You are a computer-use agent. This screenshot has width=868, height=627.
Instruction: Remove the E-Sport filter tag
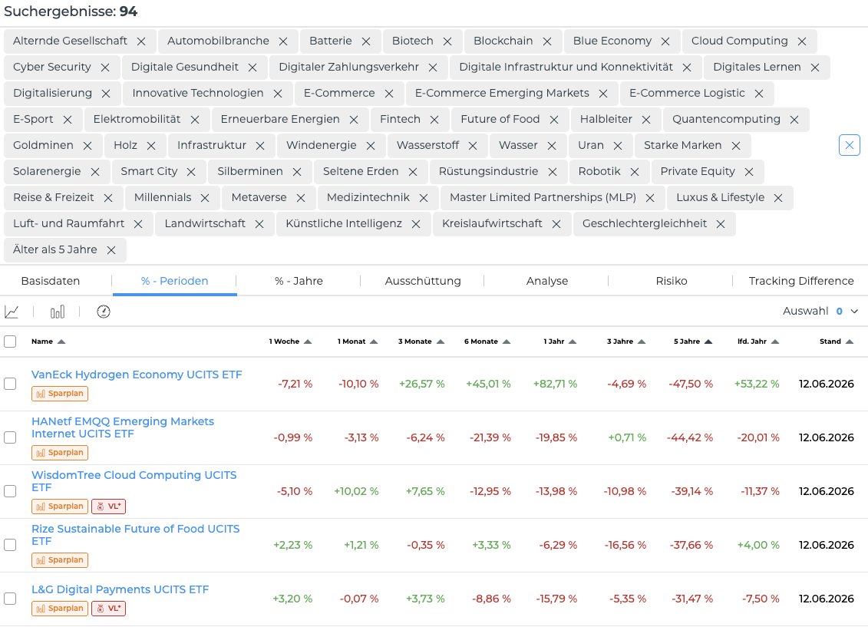[67, 120]
